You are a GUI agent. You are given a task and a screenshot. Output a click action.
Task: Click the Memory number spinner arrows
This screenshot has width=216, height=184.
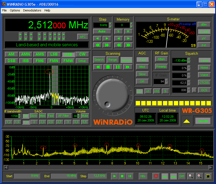tap(131, 25)
